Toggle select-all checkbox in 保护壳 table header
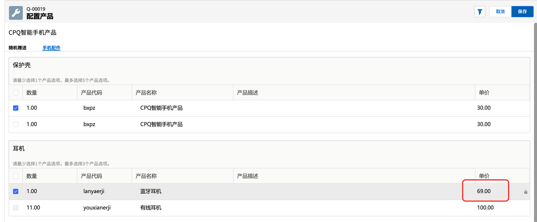537x222 pixels. 16,93
